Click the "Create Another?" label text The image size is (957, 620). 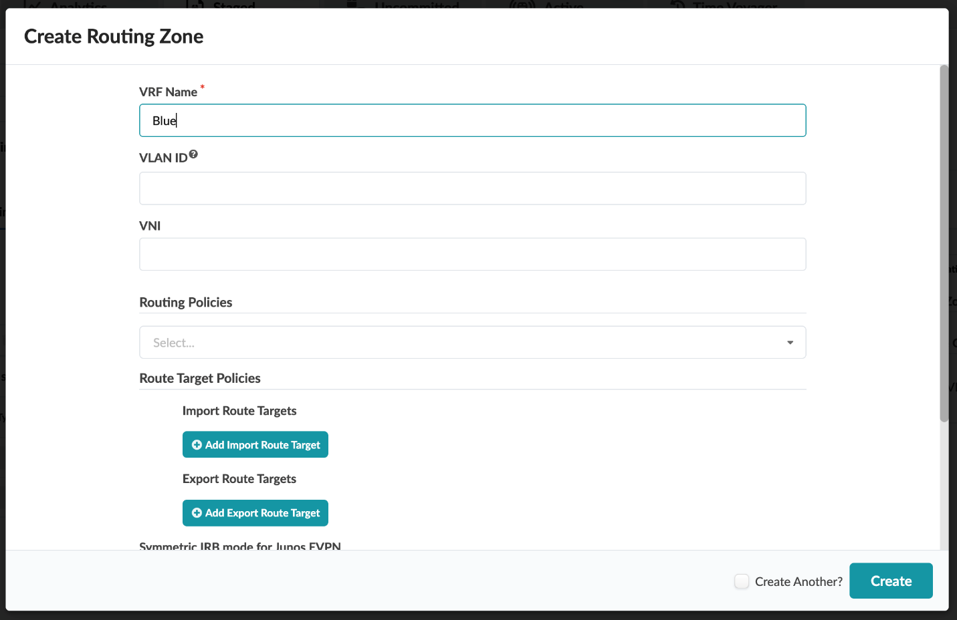[799, 582]
